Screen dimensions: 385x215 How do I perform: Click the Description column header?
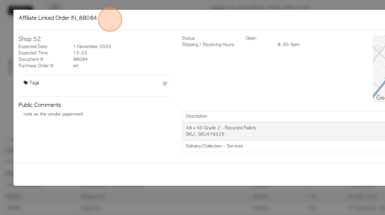point(196,116)
